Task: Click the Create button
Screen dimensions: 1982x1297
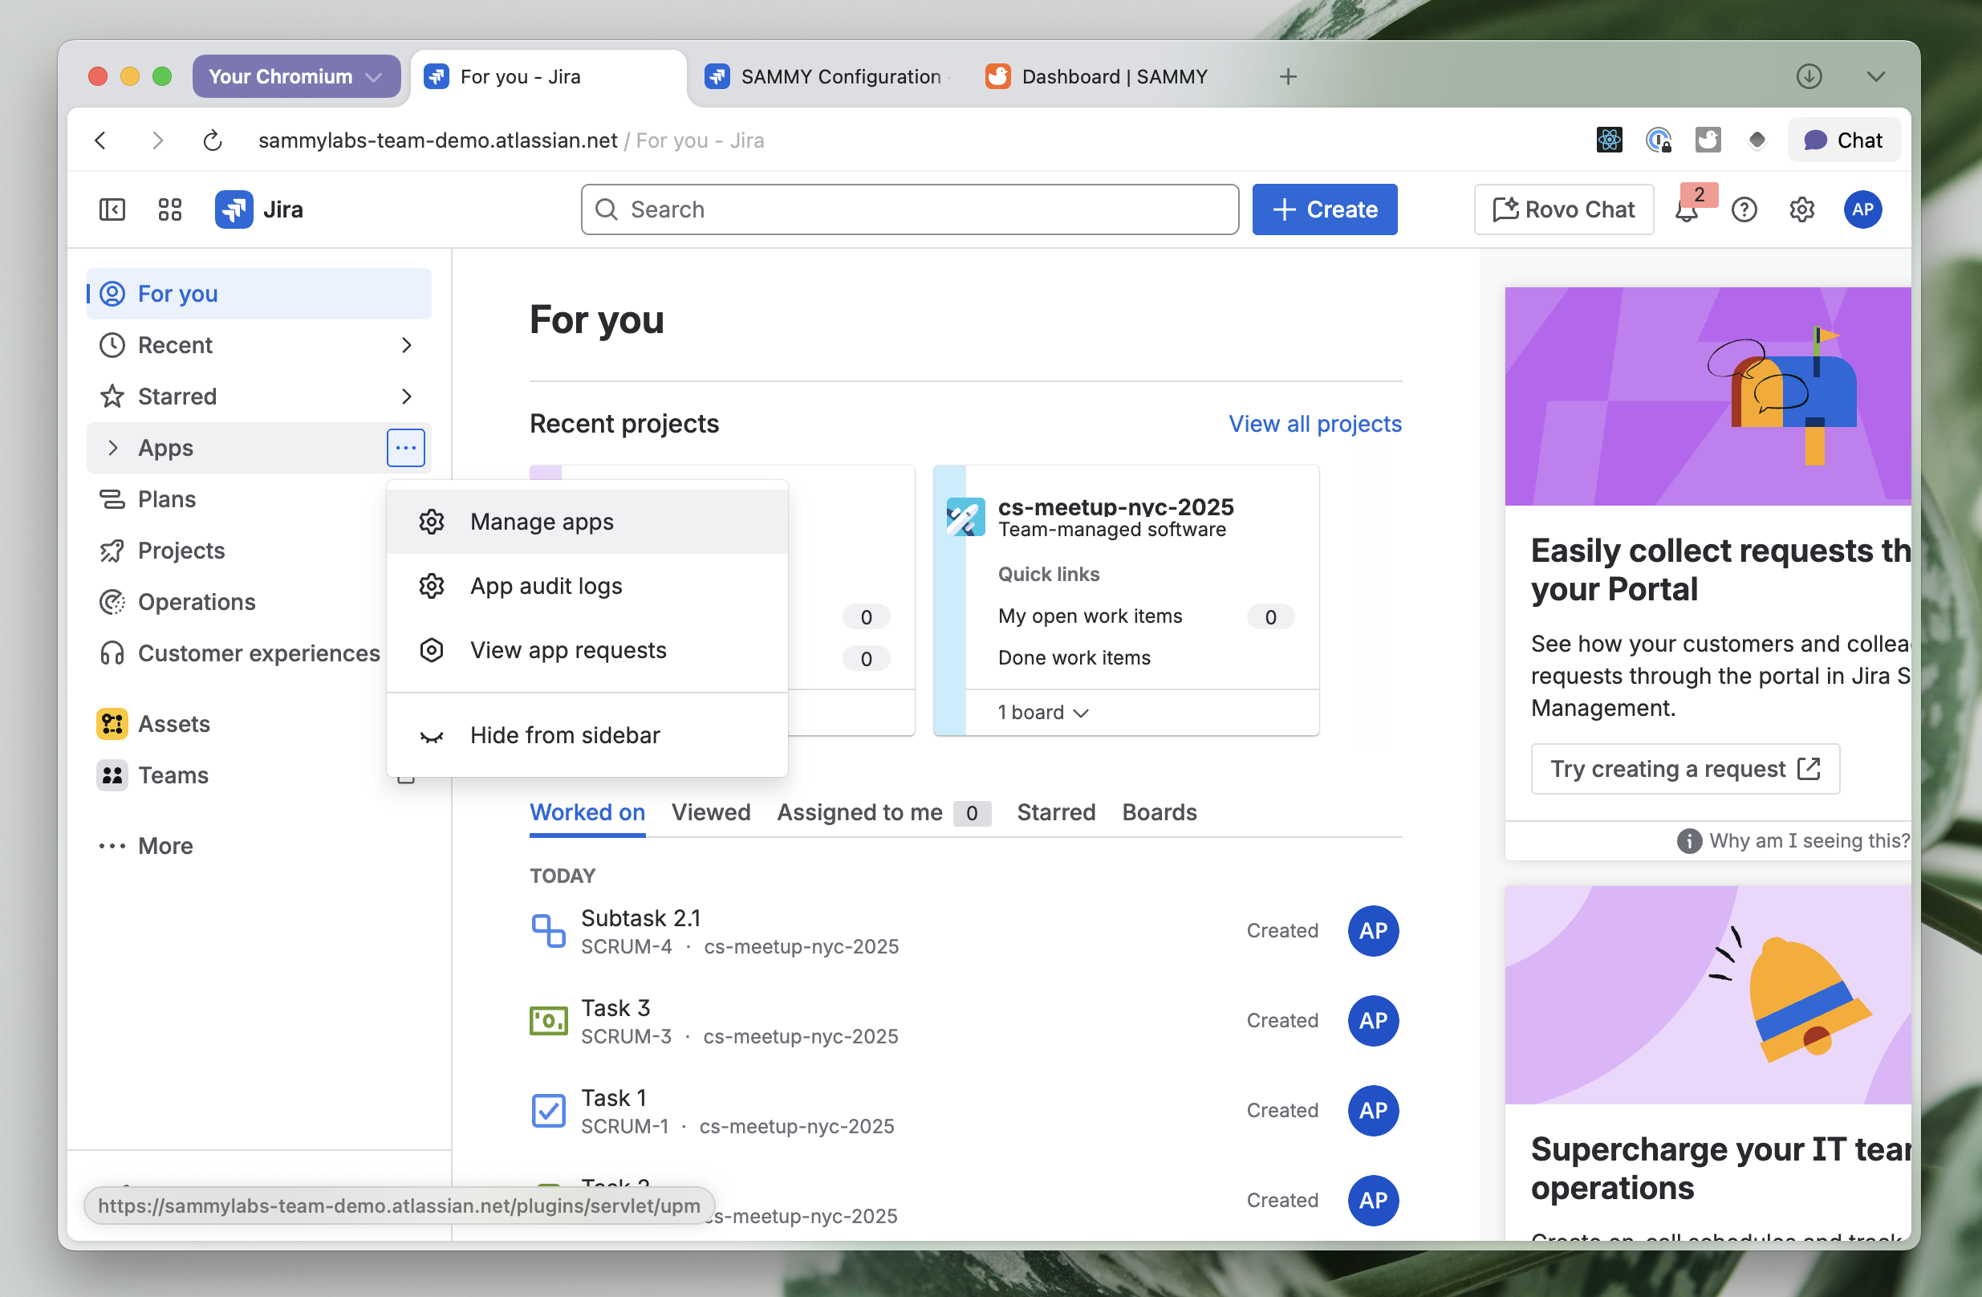Action: (x=1324, y=210)
